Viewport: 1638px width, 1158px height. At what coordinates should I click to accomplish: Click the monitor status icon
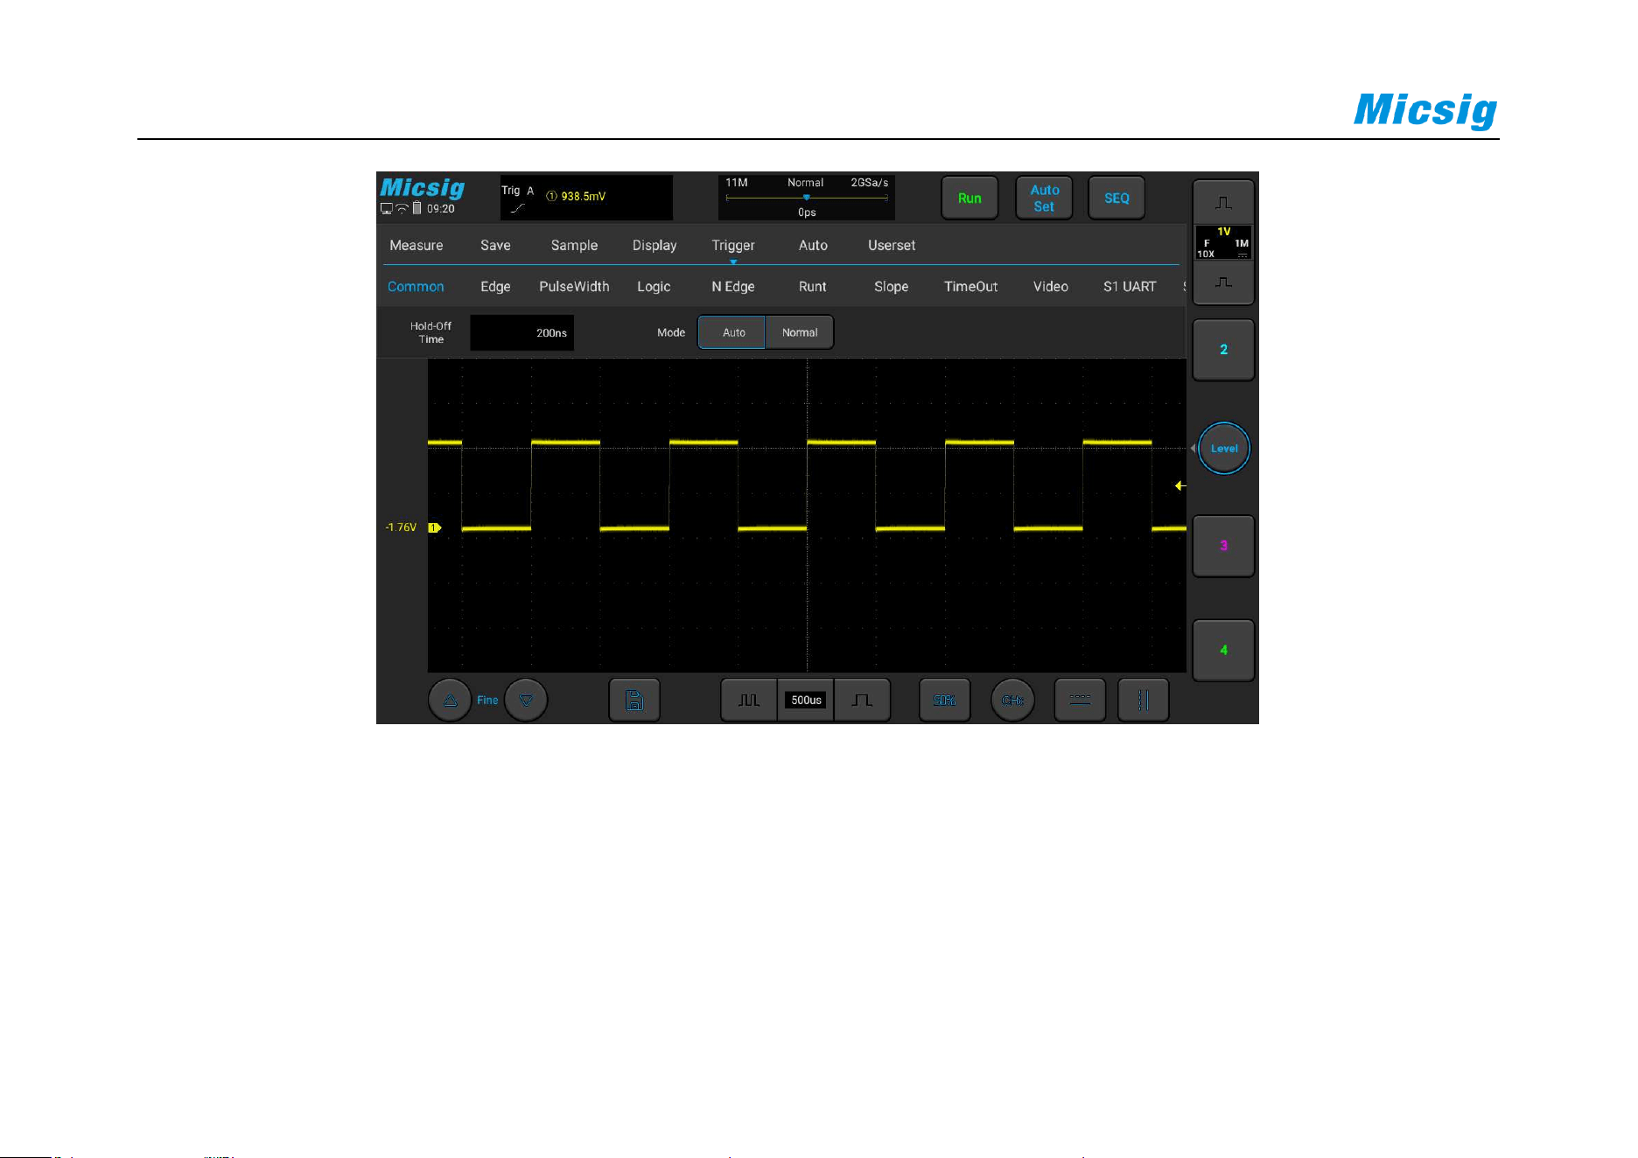387,209
